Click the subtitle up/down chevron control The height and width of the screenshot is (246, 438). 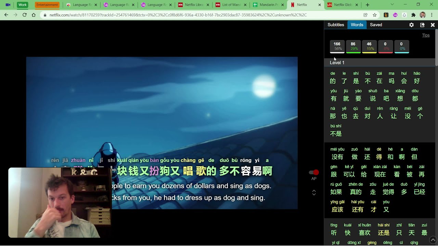[314, 193]
